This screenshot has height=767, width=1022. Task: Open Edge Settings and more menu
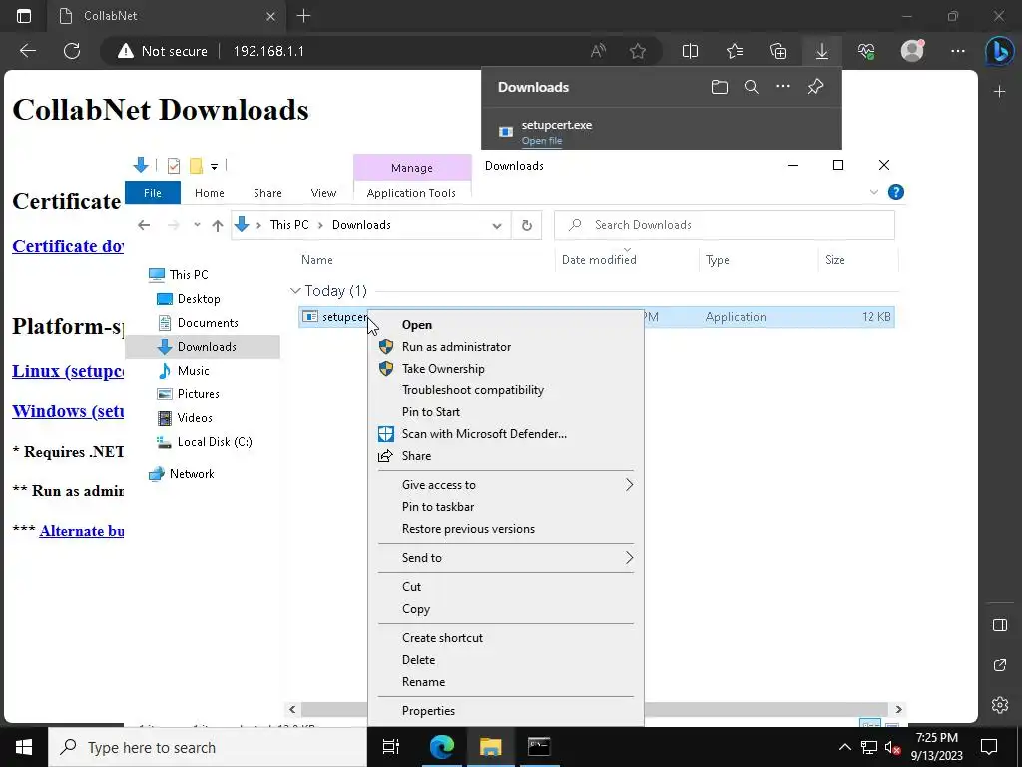[957, 51]
